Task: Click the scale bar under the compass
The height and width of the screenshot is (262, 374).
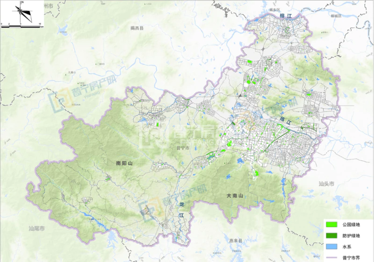Action: coord(22,26)
